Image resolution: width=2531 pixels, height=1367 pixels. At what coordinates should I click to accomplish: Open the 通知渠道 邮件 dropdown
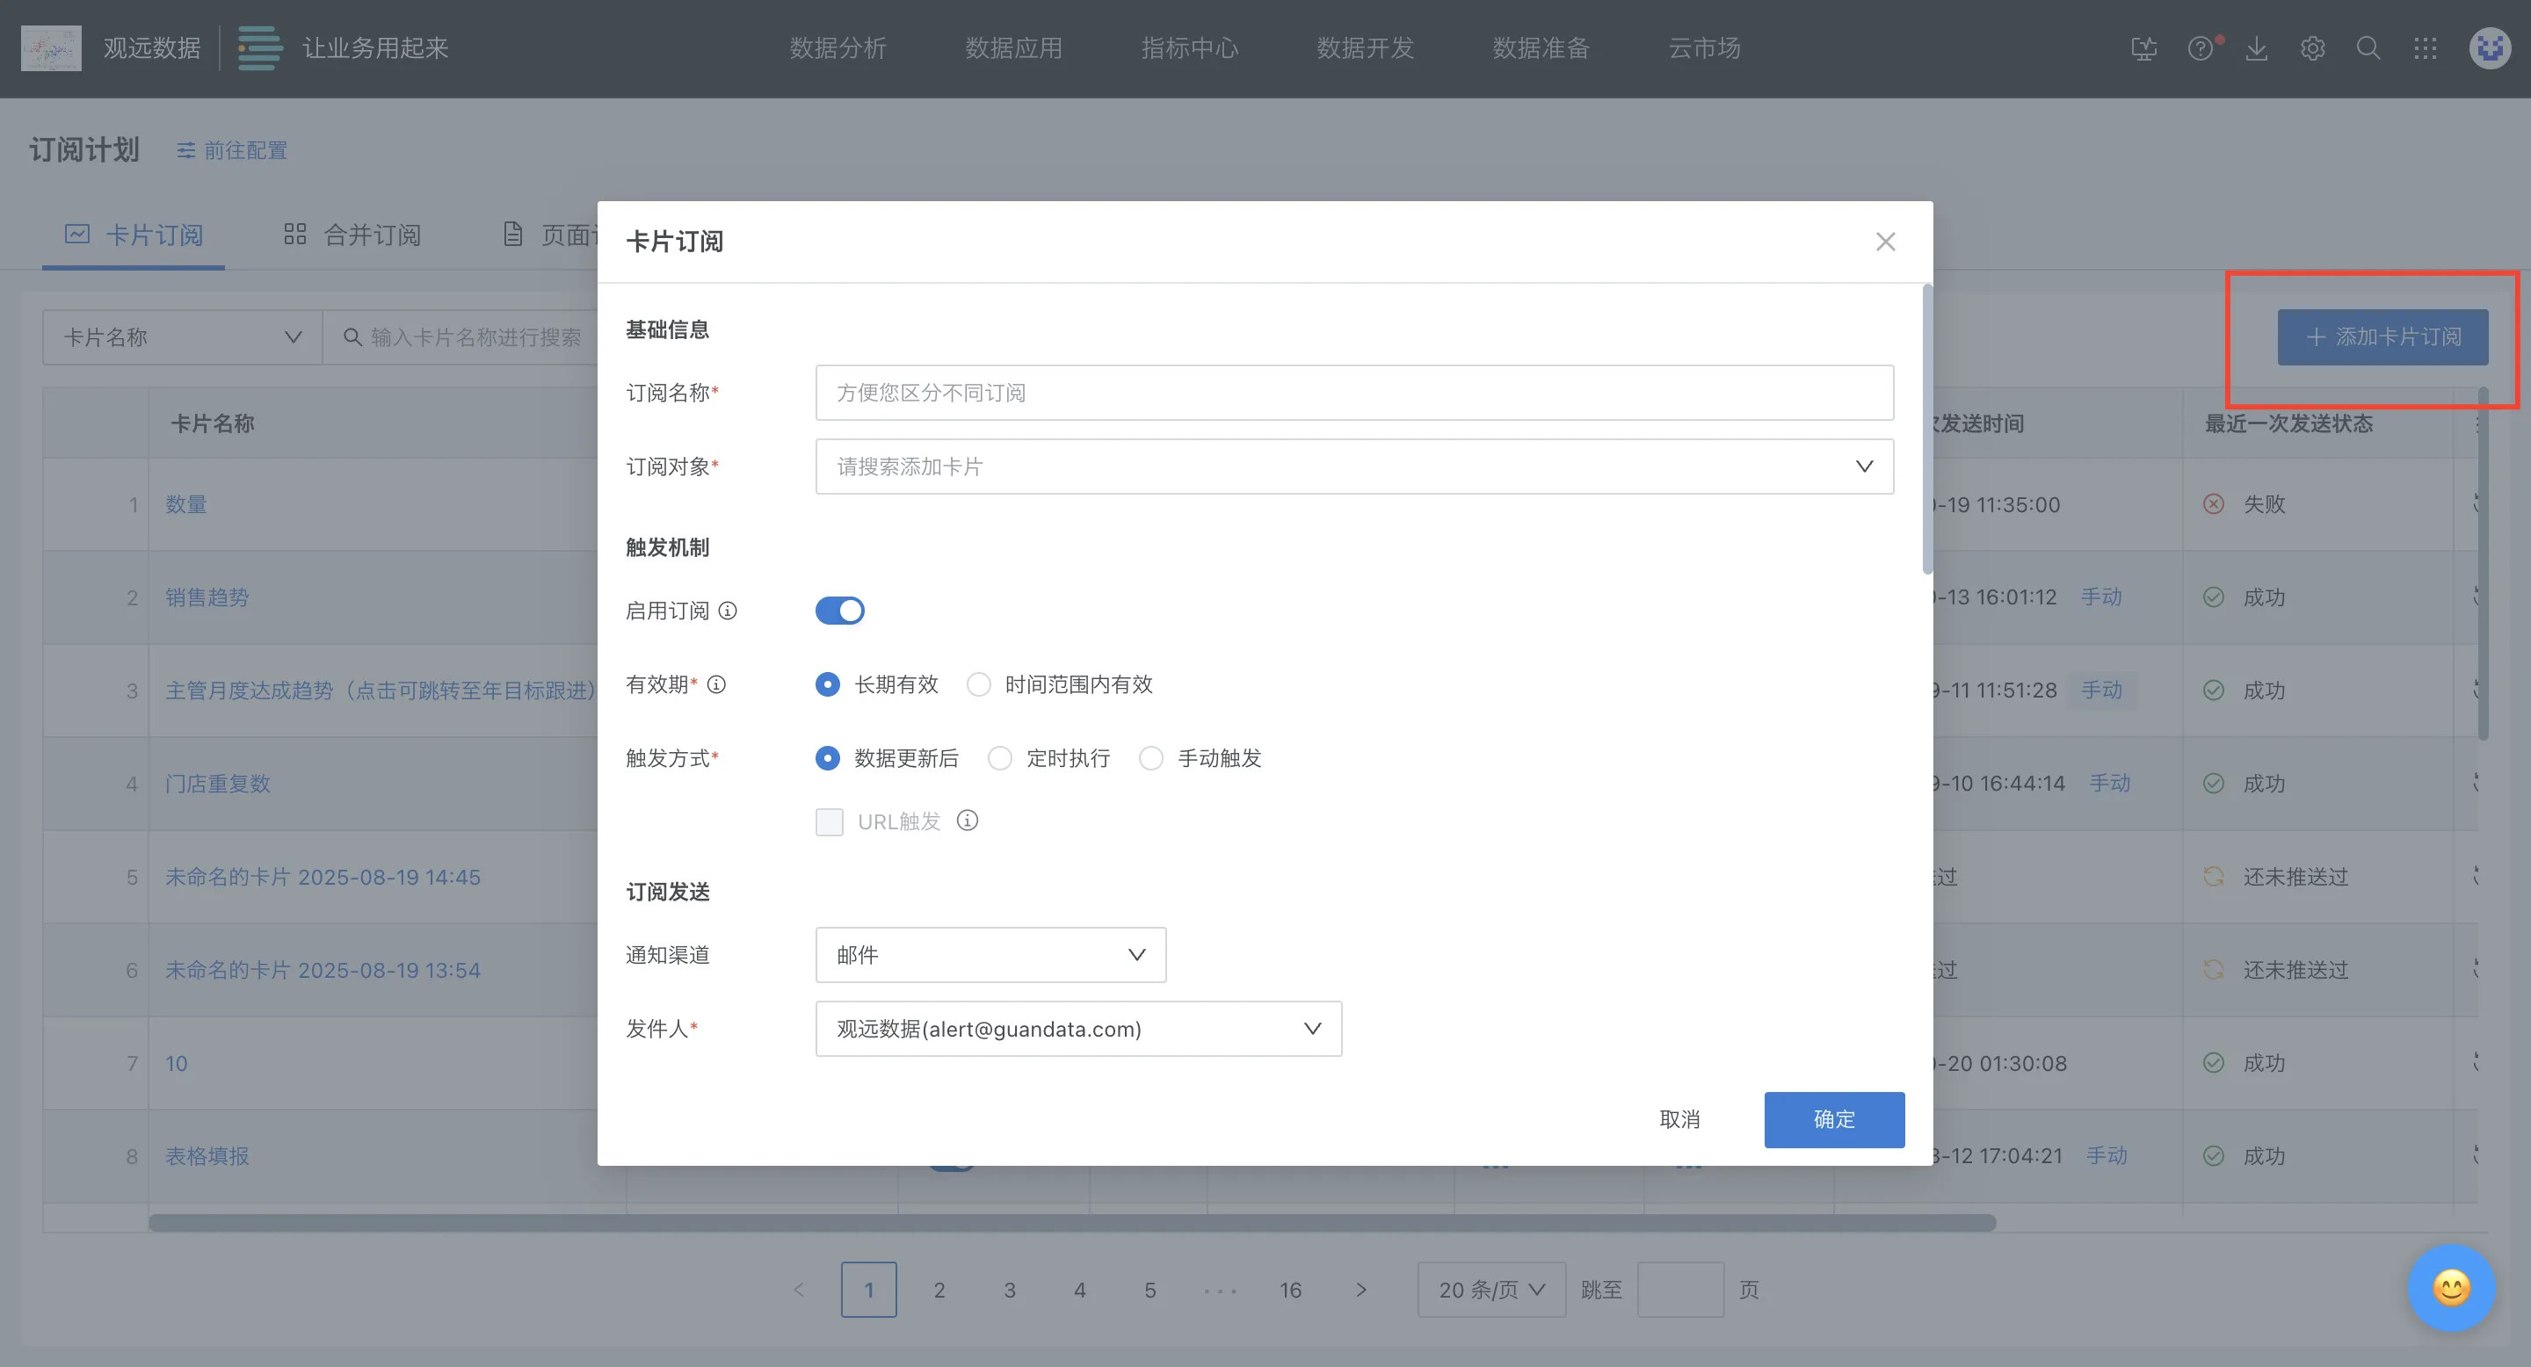click(x=990, y=955)
